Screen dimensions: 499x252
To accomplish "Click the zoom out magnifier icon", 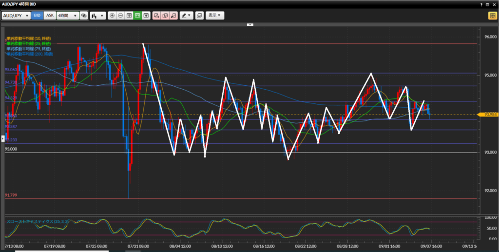I will click(121, 16).
